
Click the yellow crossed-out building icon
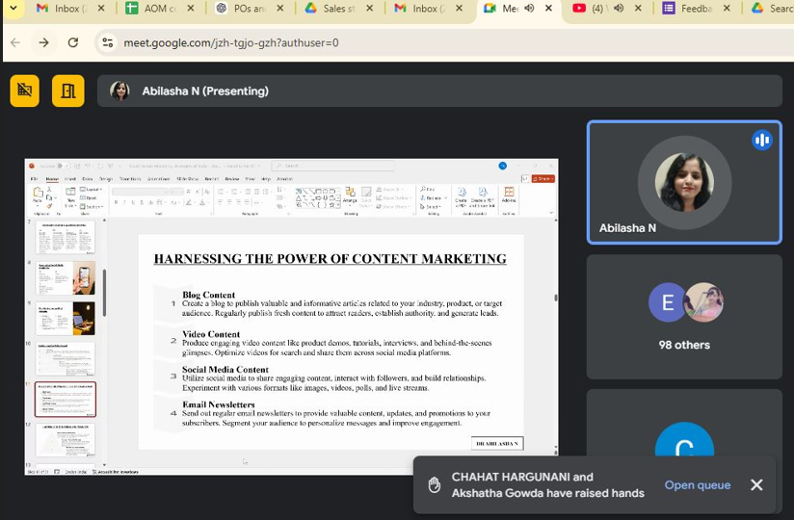24,91
